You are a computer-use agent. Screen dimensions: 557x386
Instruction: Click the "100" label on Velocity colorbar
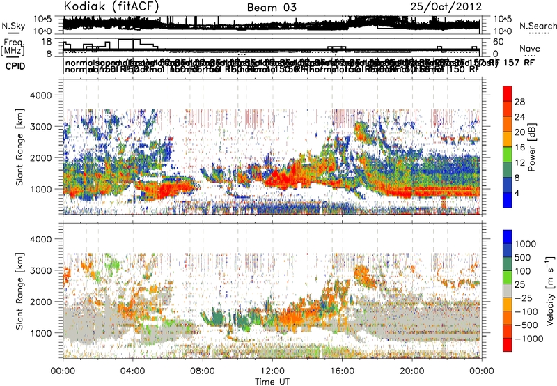[523, 271]
